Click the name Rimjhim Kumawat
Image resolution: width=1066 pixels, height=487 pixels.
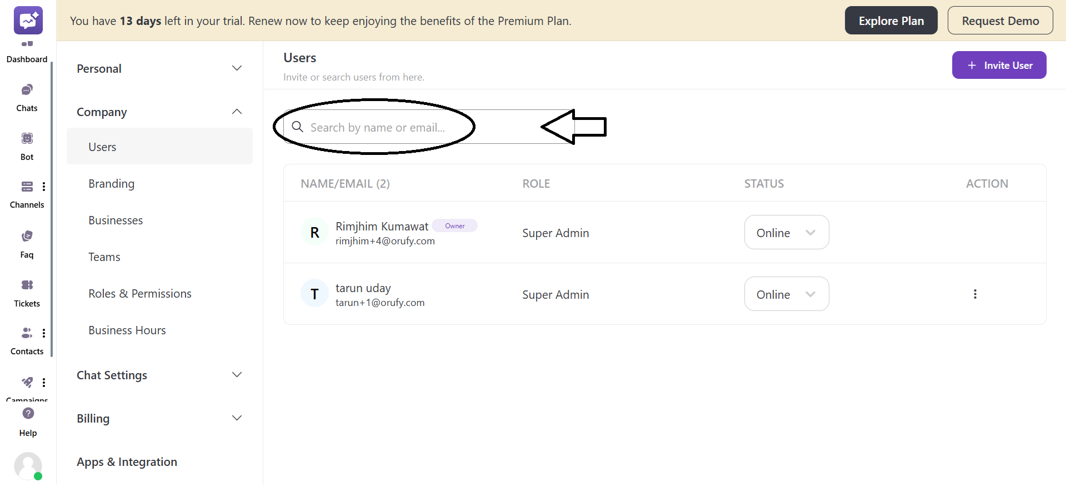click(382, 227)
